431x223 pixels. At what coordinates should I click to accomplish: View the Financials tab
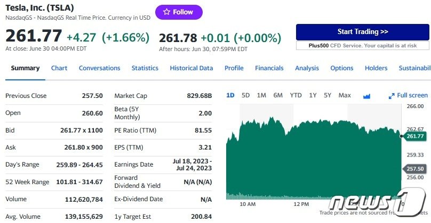coord(269,68)
